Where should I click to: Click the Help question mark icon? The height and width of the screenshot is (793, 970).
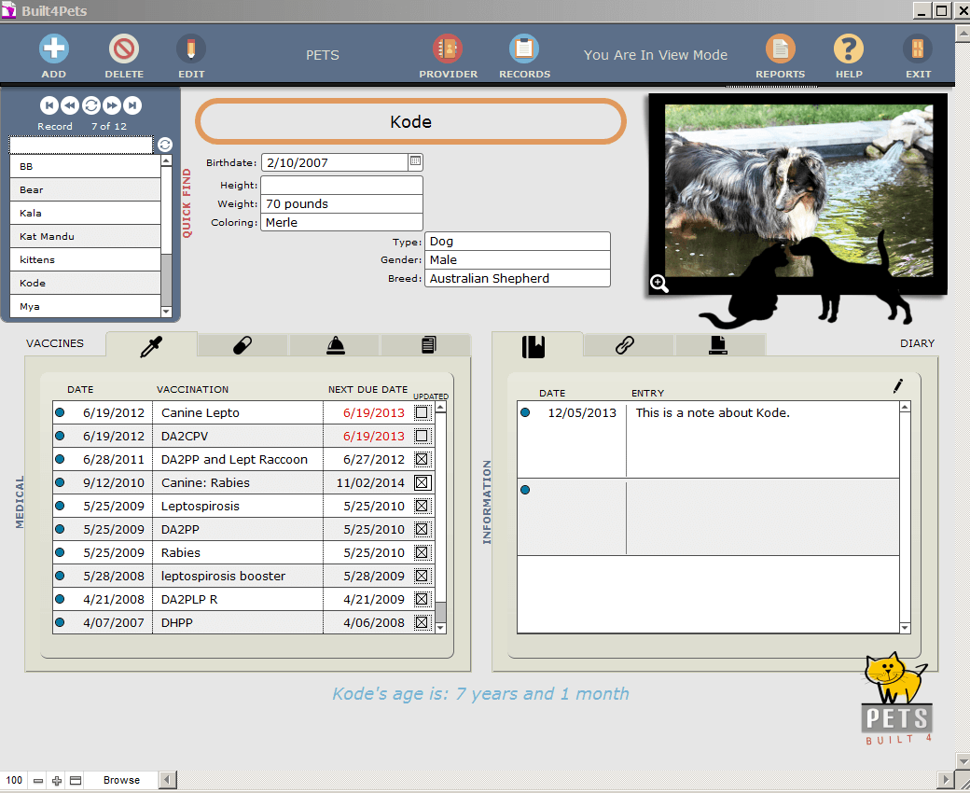tap(849, 49)
